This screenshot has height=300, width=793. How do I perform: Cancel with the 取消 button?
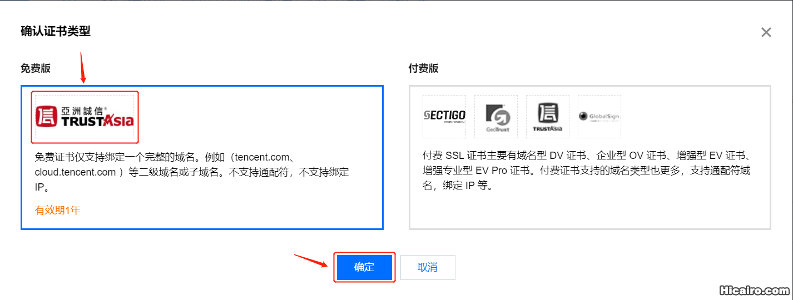coord(428,267)
